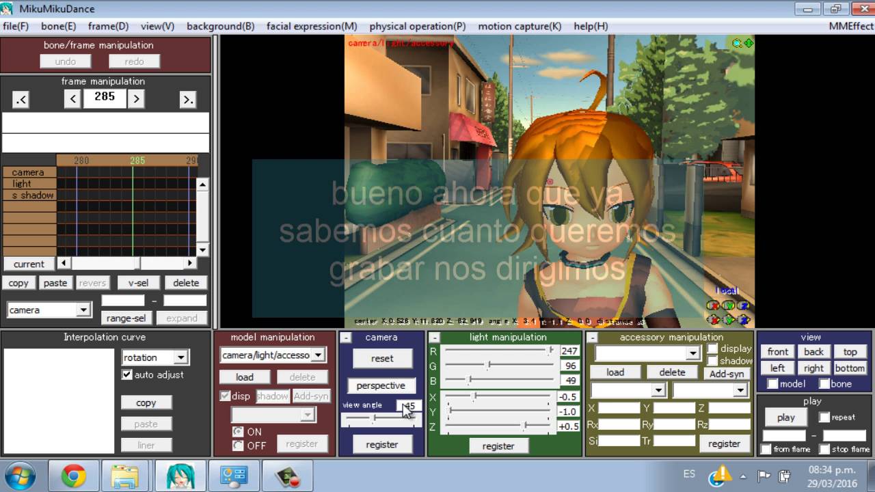Click the screen recorder icon in the taskbar
Viewport: 875px width, 492px height.
point(287,476)
